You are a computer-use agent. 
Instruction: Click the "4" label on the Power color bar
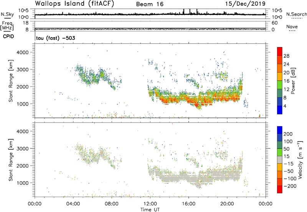coord(285,106)
